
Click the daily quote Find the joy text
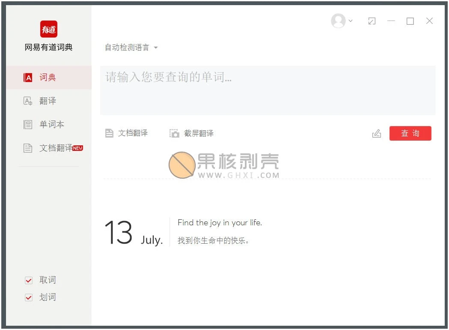[x=220, y=222]
